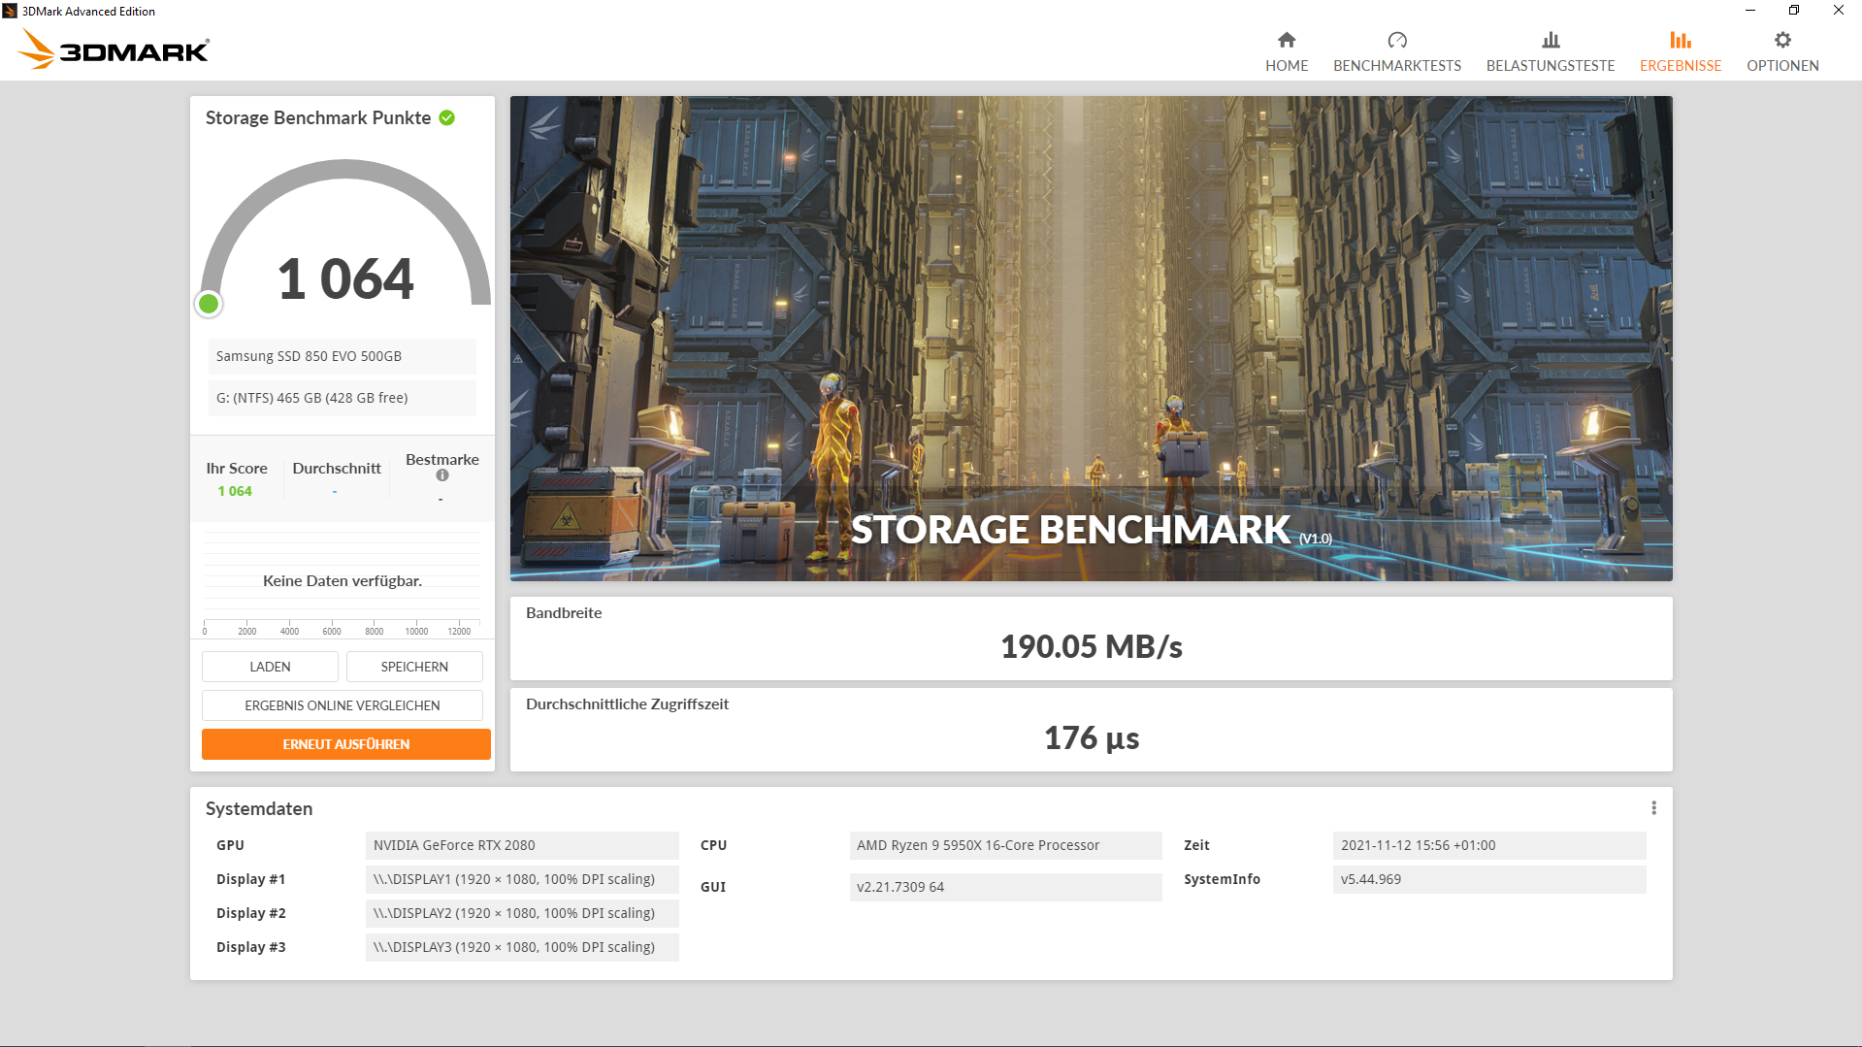Click the 3DMark Advanced Edition window title
The image size is (1862, 1047).
click(88, 11)
